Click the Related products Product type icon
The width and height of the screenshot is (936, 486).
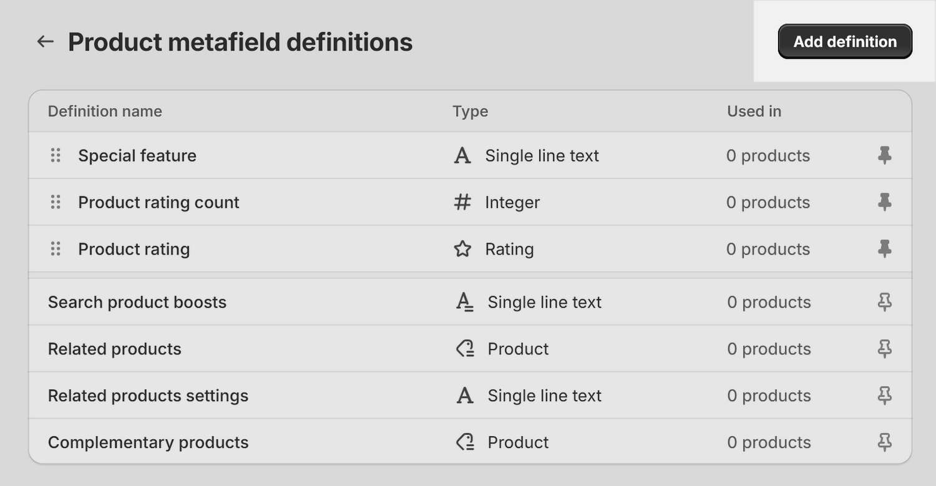tap(465, 349)
